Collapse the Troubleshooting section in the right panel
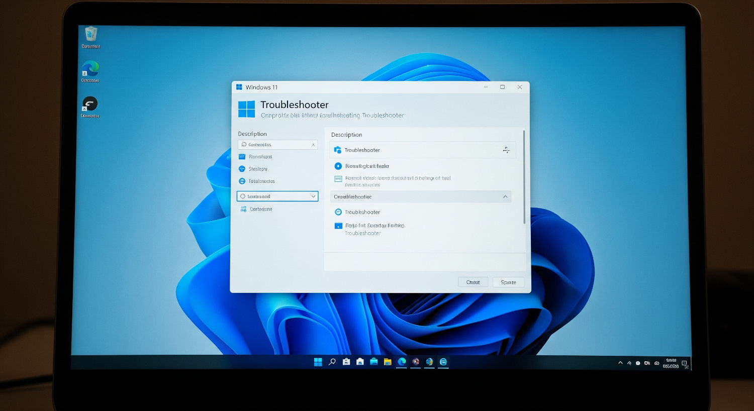Screen dimensions: 754x411 coord(506,196)
